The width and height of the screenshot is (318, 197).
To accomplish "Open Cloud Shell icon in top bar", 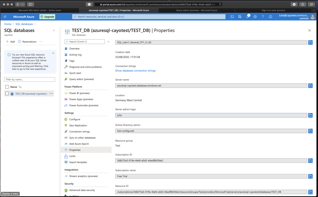I will click(232, 17).
